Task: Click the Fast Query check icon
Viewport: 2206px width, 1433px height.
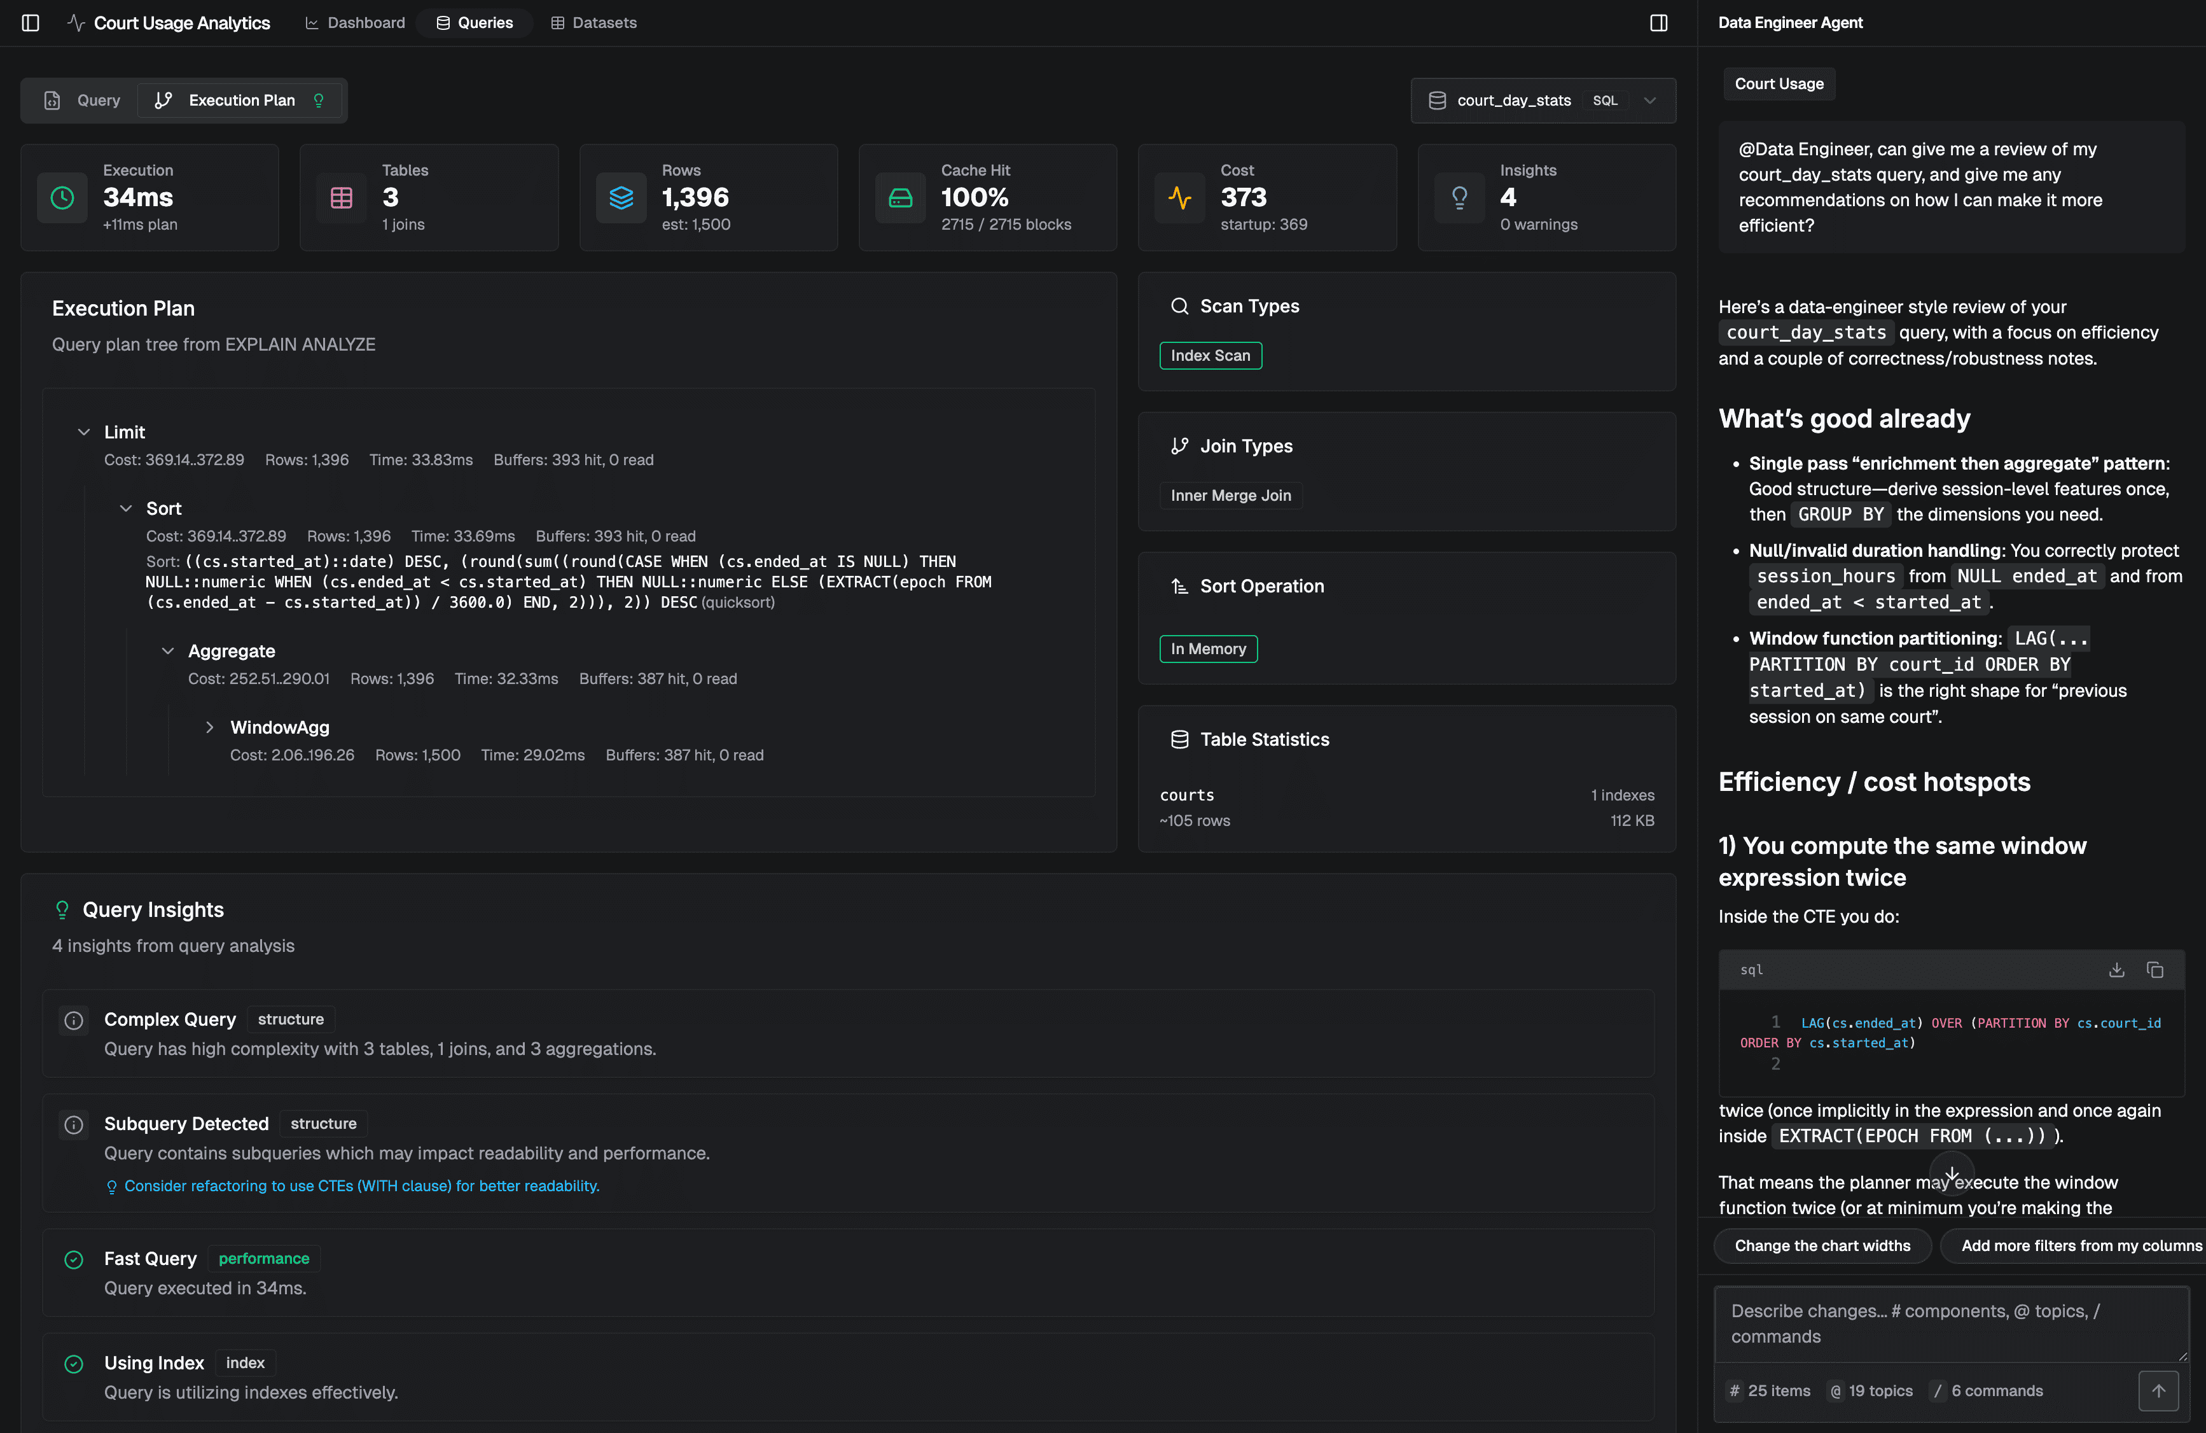Action: pyautogui.click(x=74, y=1259)
